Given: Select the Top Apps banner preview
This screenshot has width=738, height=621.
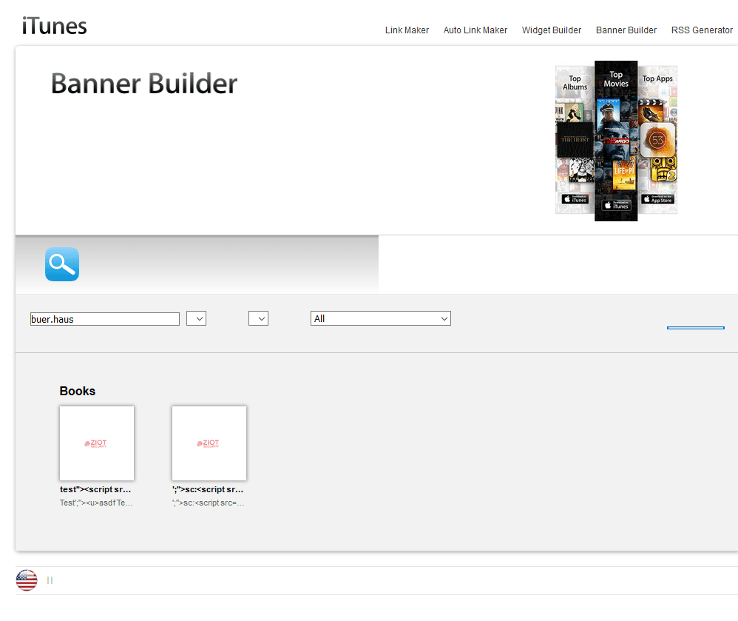Looking at the screenshot, I should (657, 139).
